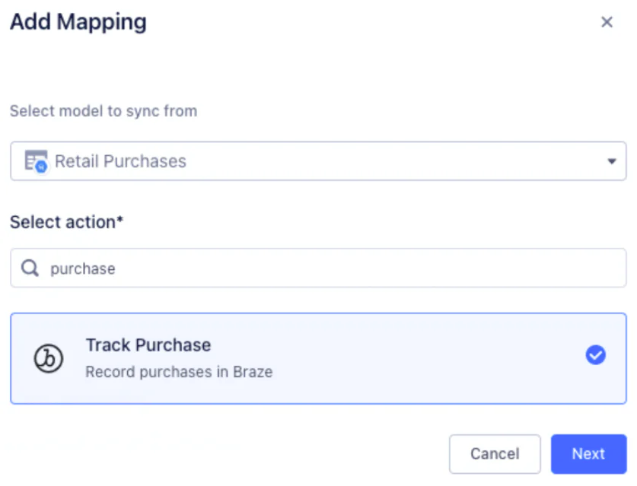Click the Add Mapping dialog title

[78, 22]
